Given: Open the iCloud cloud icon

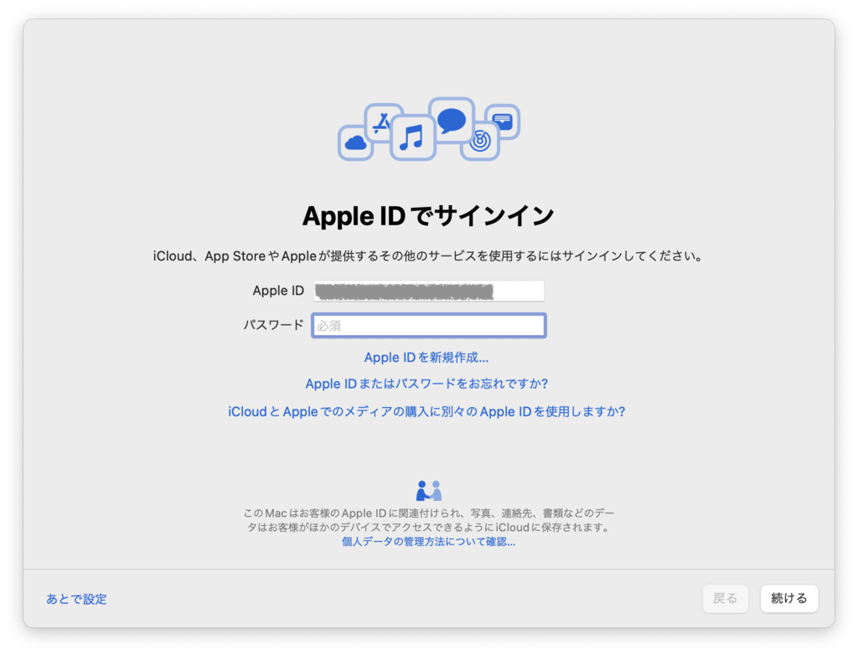Looking at the screenshot, I should [355, 142].
